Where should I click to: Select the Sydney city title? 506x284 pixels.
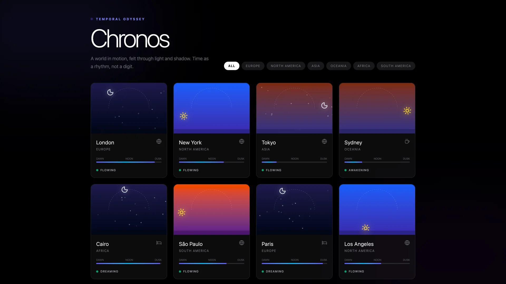pos(353,143)
